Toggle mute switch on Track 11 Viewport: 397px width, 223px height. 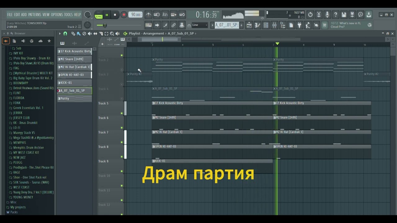pos(122,200)
